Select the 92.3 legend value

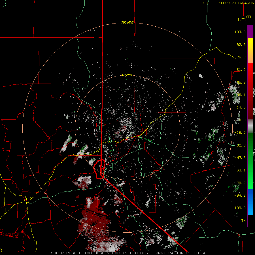tap(241, 44)
